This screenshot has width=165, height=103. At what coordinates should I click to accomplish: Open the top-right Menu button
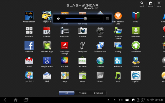point(159,4)
